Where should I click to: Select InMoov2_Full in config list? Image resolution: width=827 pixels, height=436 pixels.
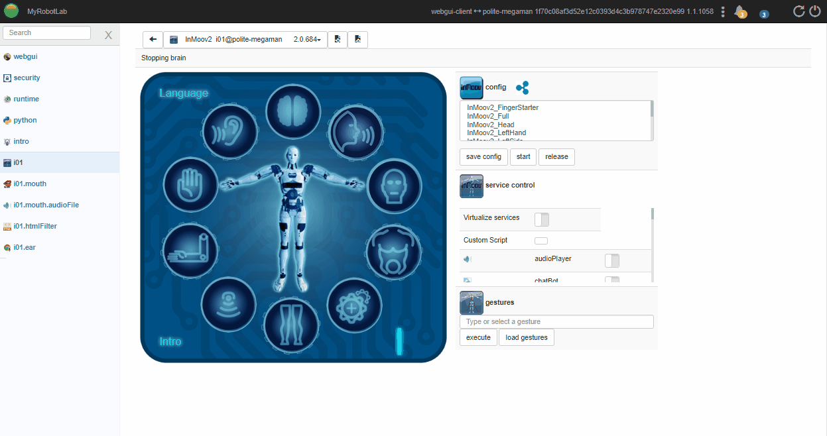tap(488, 116)
